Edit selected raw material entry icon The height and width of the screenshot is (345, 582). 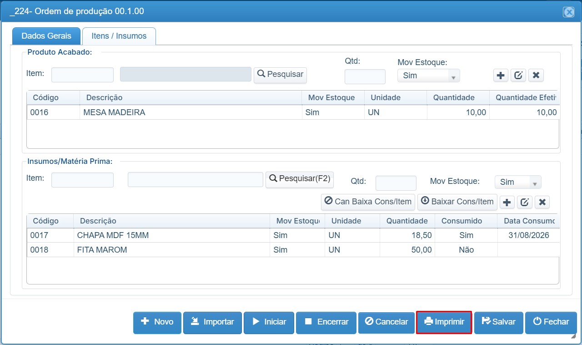(524, 202)
